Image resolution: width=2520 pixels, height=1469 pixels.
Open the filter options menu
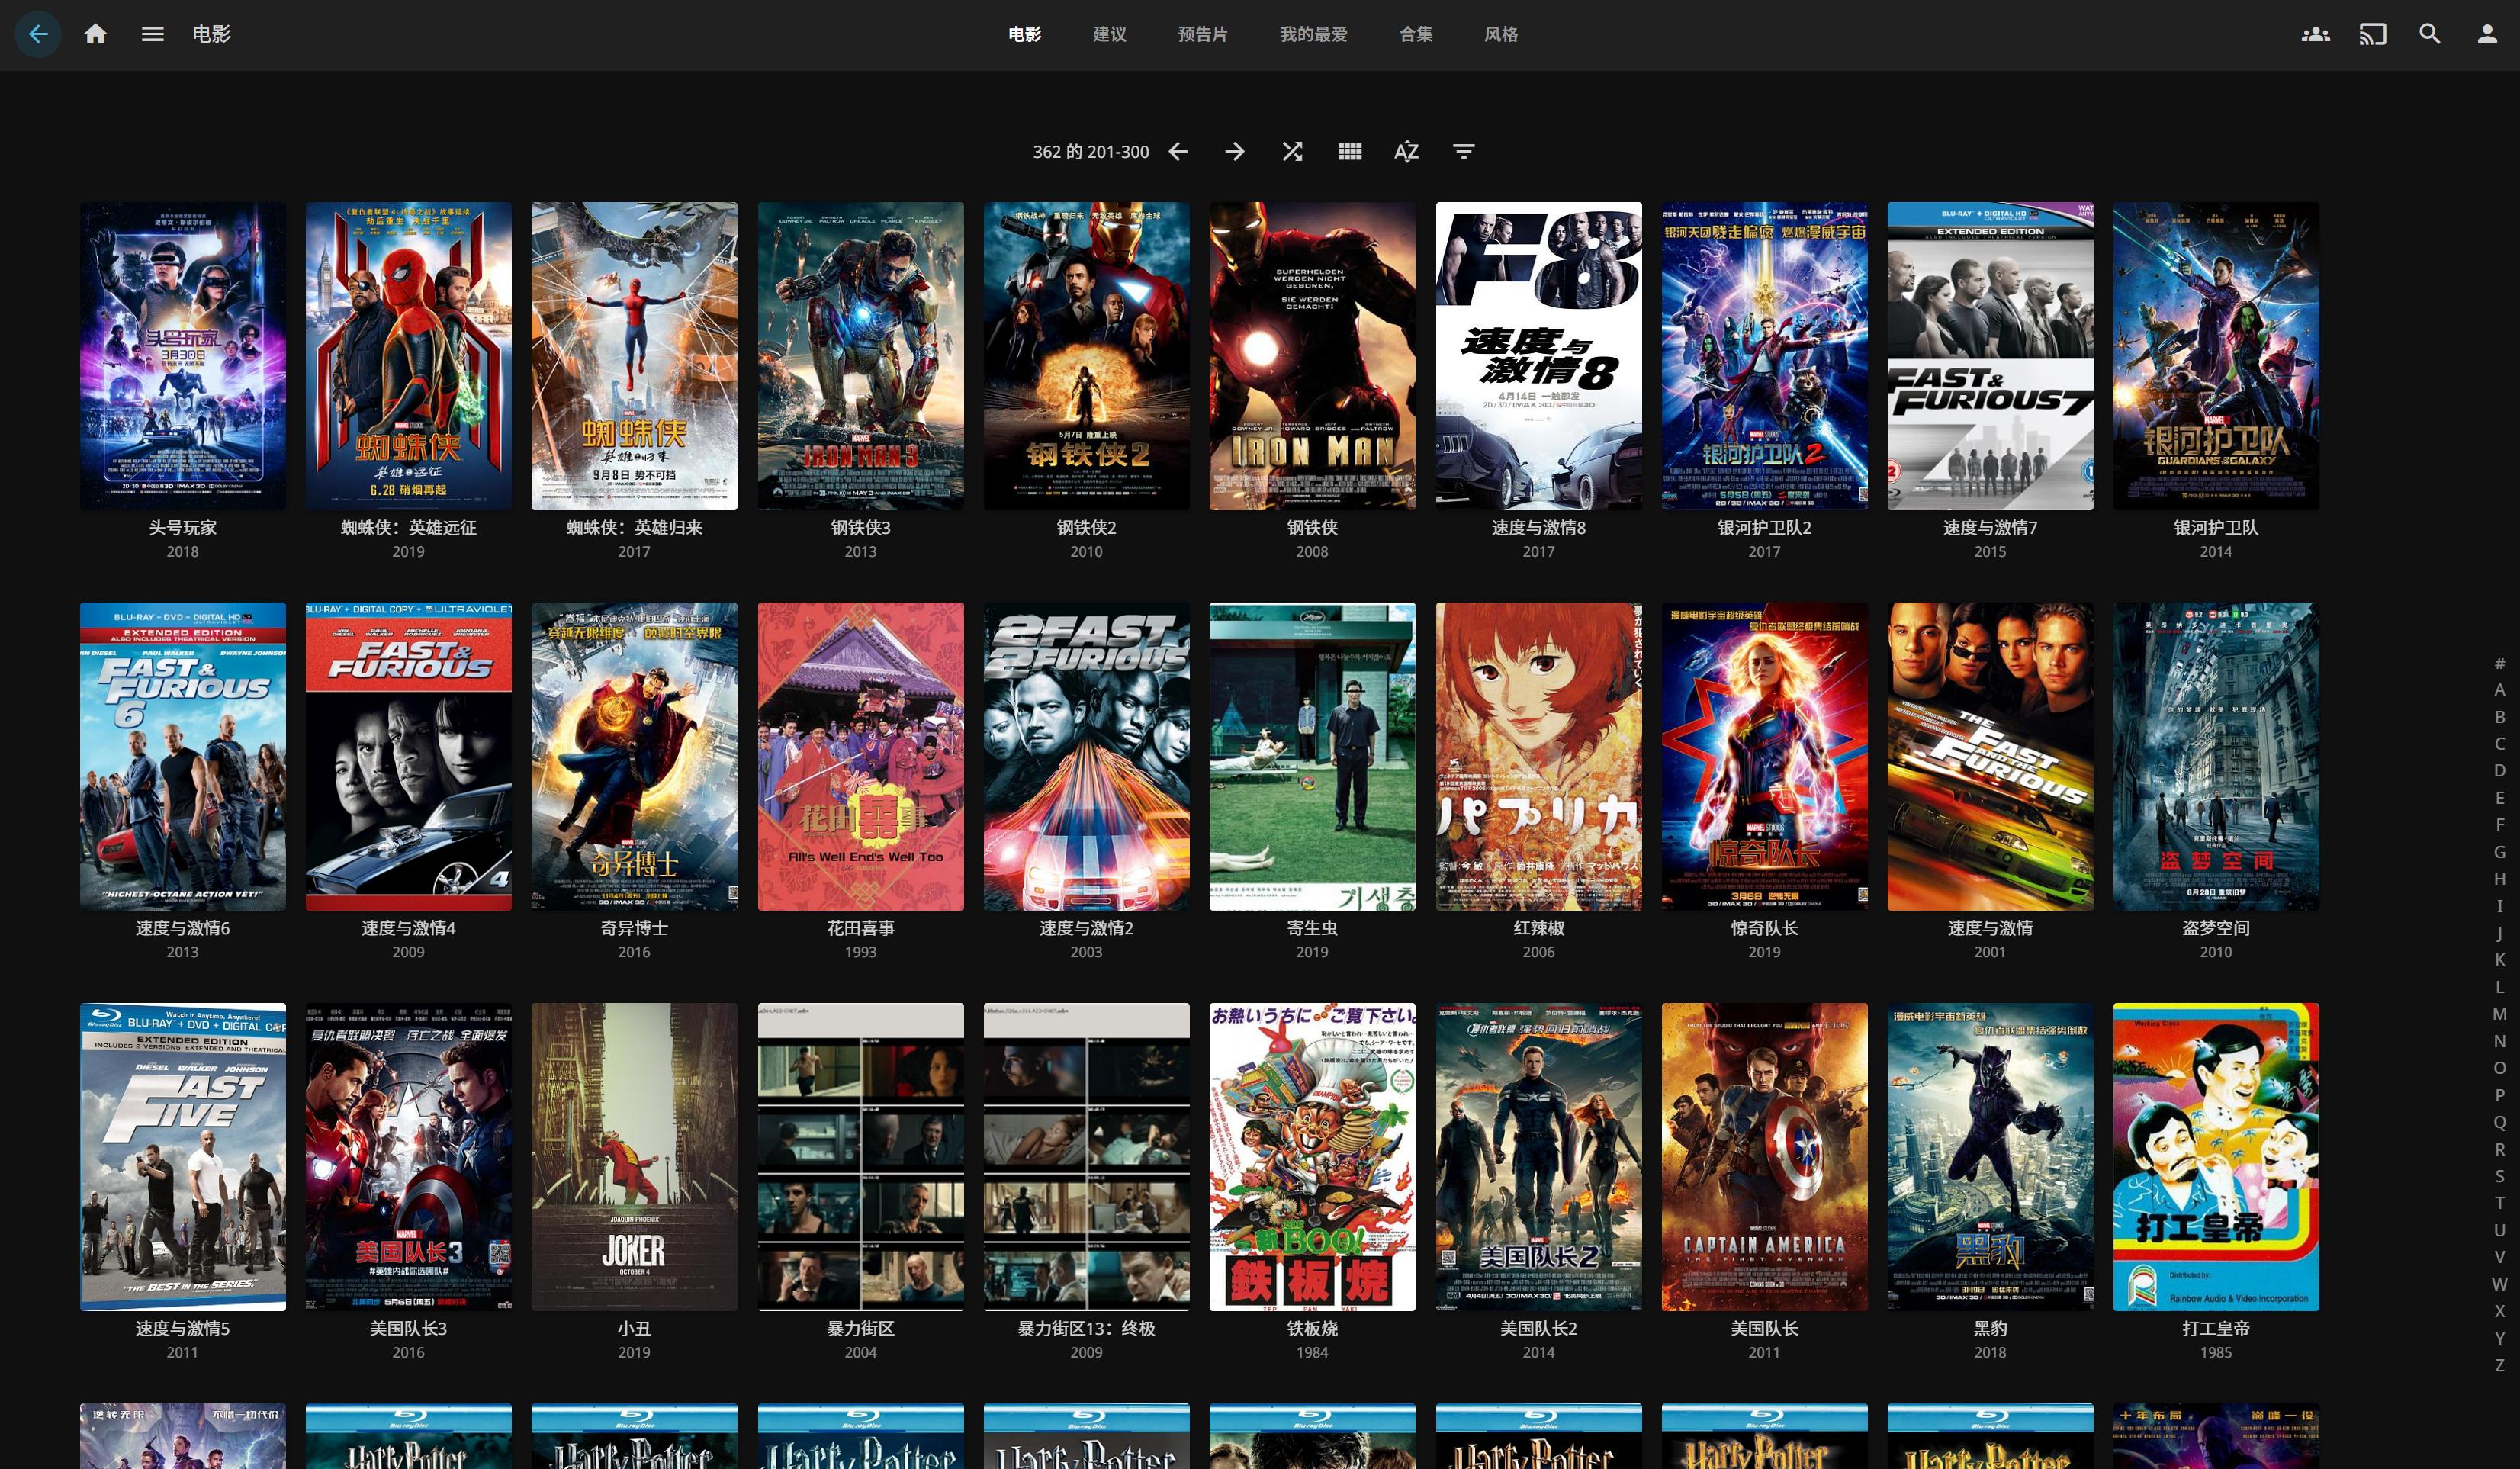(1463, 151)
